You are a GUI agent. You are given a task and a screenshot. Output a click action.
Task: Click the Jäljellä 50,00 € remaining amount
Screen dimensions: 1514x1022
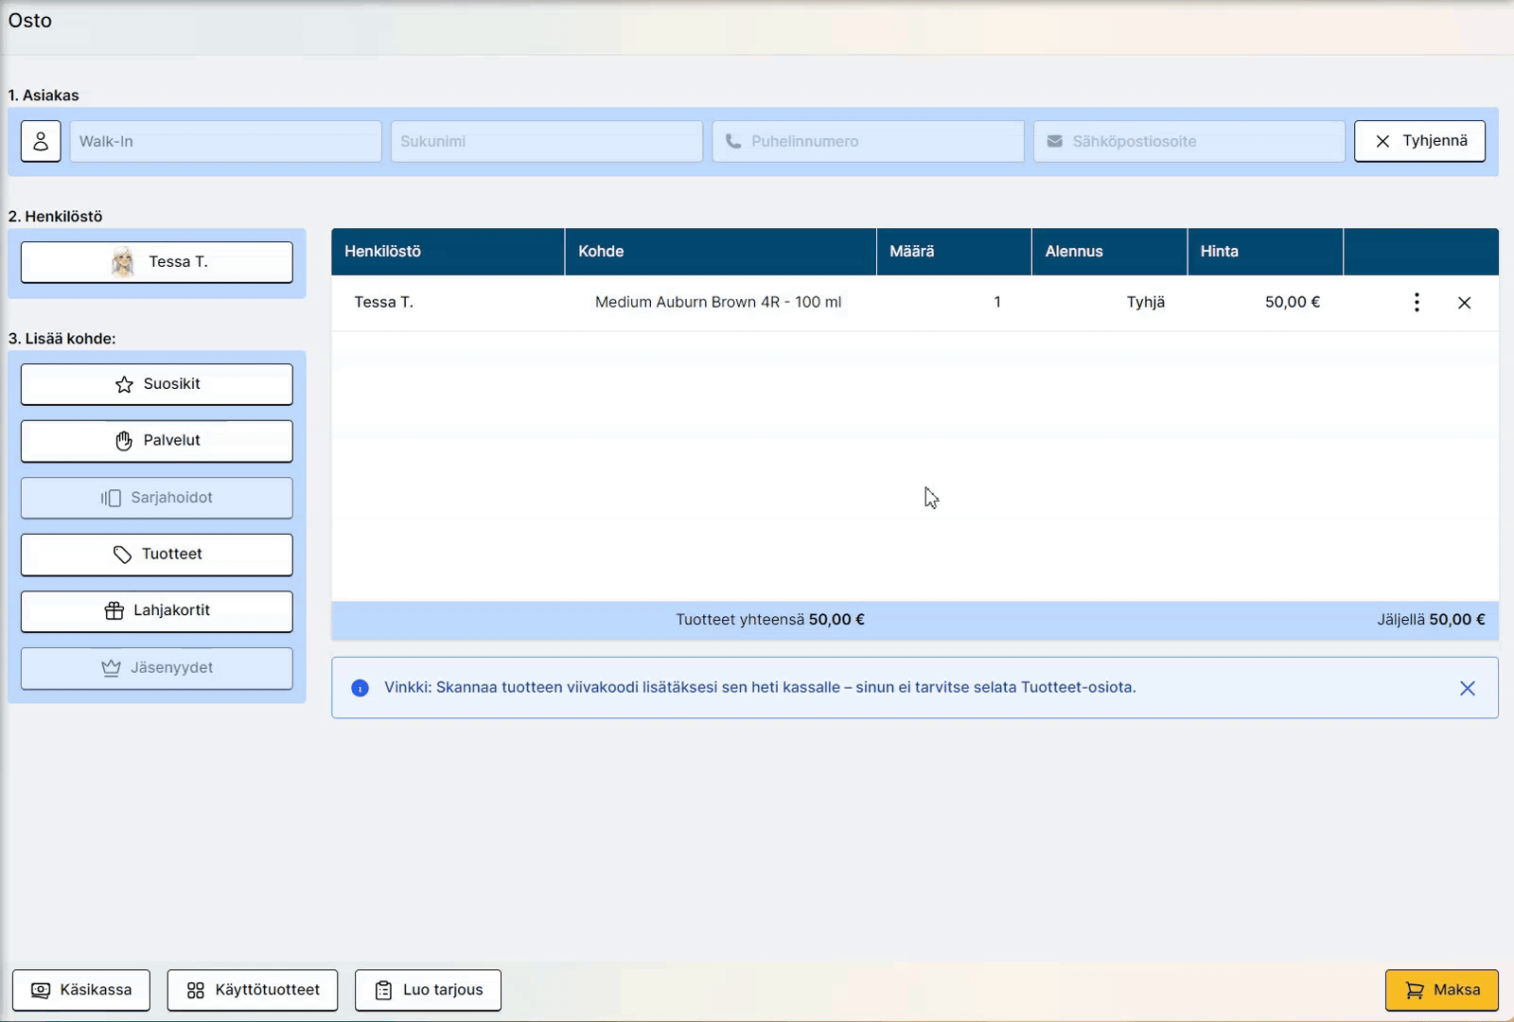(1431, 620)
